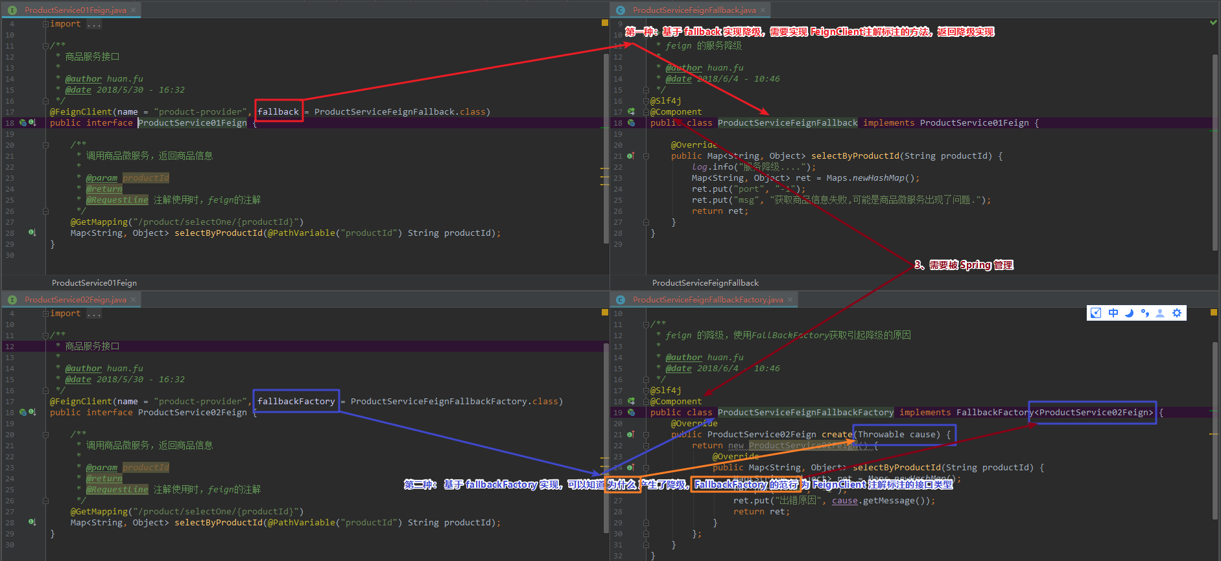Click the @RequestLine tag in ProductService02Feign Javadoc
Viewport: 1221px width, 561px height.
(x=117, y=490)
